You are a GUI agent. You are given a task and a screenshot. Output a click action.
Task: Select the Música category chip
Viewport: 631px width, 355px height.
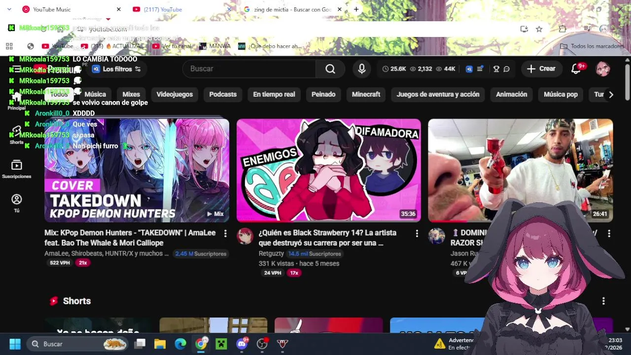pyautogui.click(x=95, y=94)
